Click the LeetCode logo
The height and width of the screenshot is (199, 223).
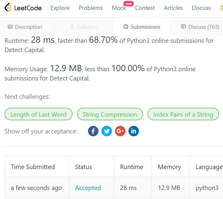23,7
